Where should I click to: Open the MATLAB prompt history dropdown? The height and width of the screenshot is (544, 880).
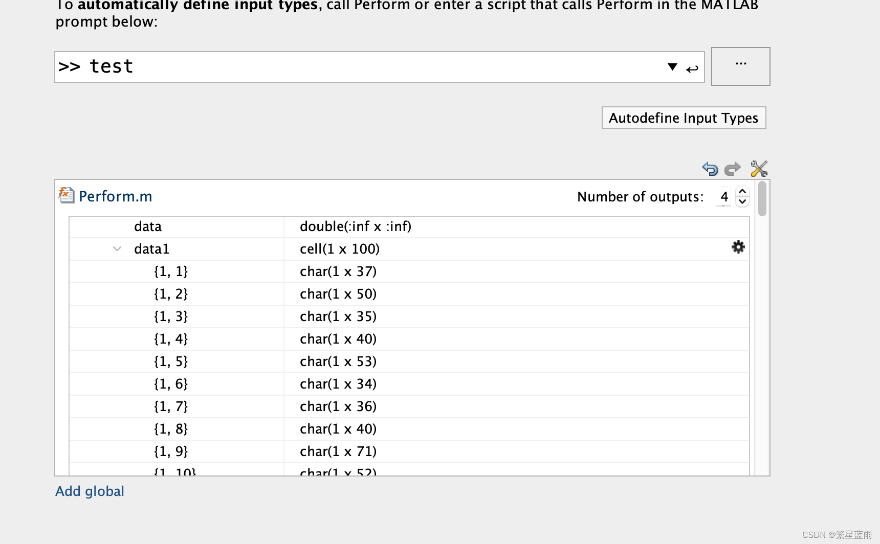tap(672, 67)
